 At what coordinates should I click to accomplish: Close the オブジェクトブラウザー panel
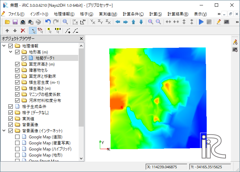point(81,38)
